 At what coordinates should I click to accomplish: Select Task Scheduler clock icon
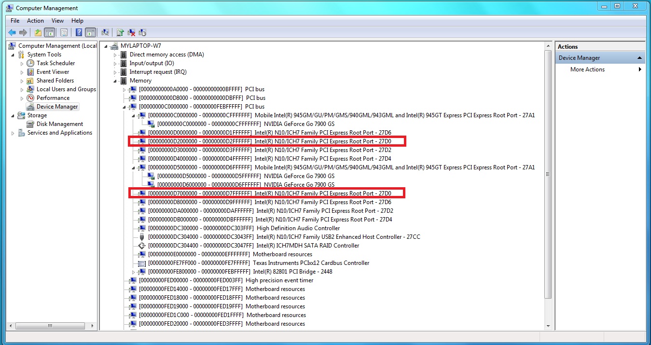tap(30, 63)
